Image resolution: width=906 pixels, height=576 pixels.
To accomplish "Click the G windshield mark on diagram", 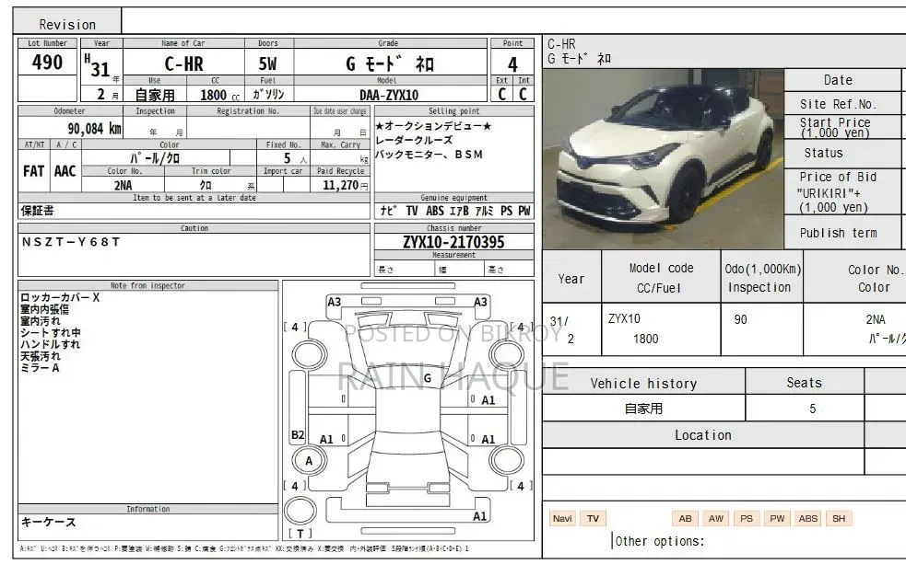I will pos(428,378).
